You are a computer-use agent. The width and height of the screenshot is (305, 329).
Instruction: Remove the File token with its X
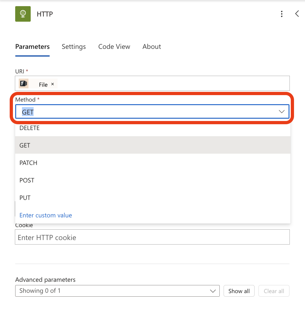point(53,84)
